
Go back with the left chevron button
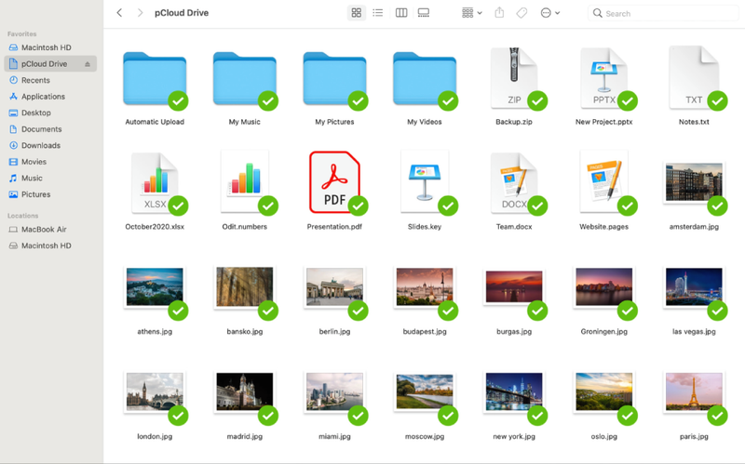(x=119, y=13)
